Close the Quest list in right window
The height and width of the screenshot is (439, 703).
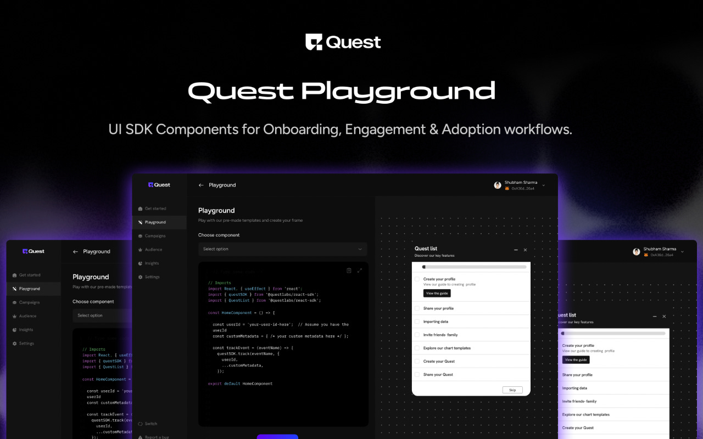[664, 316]
